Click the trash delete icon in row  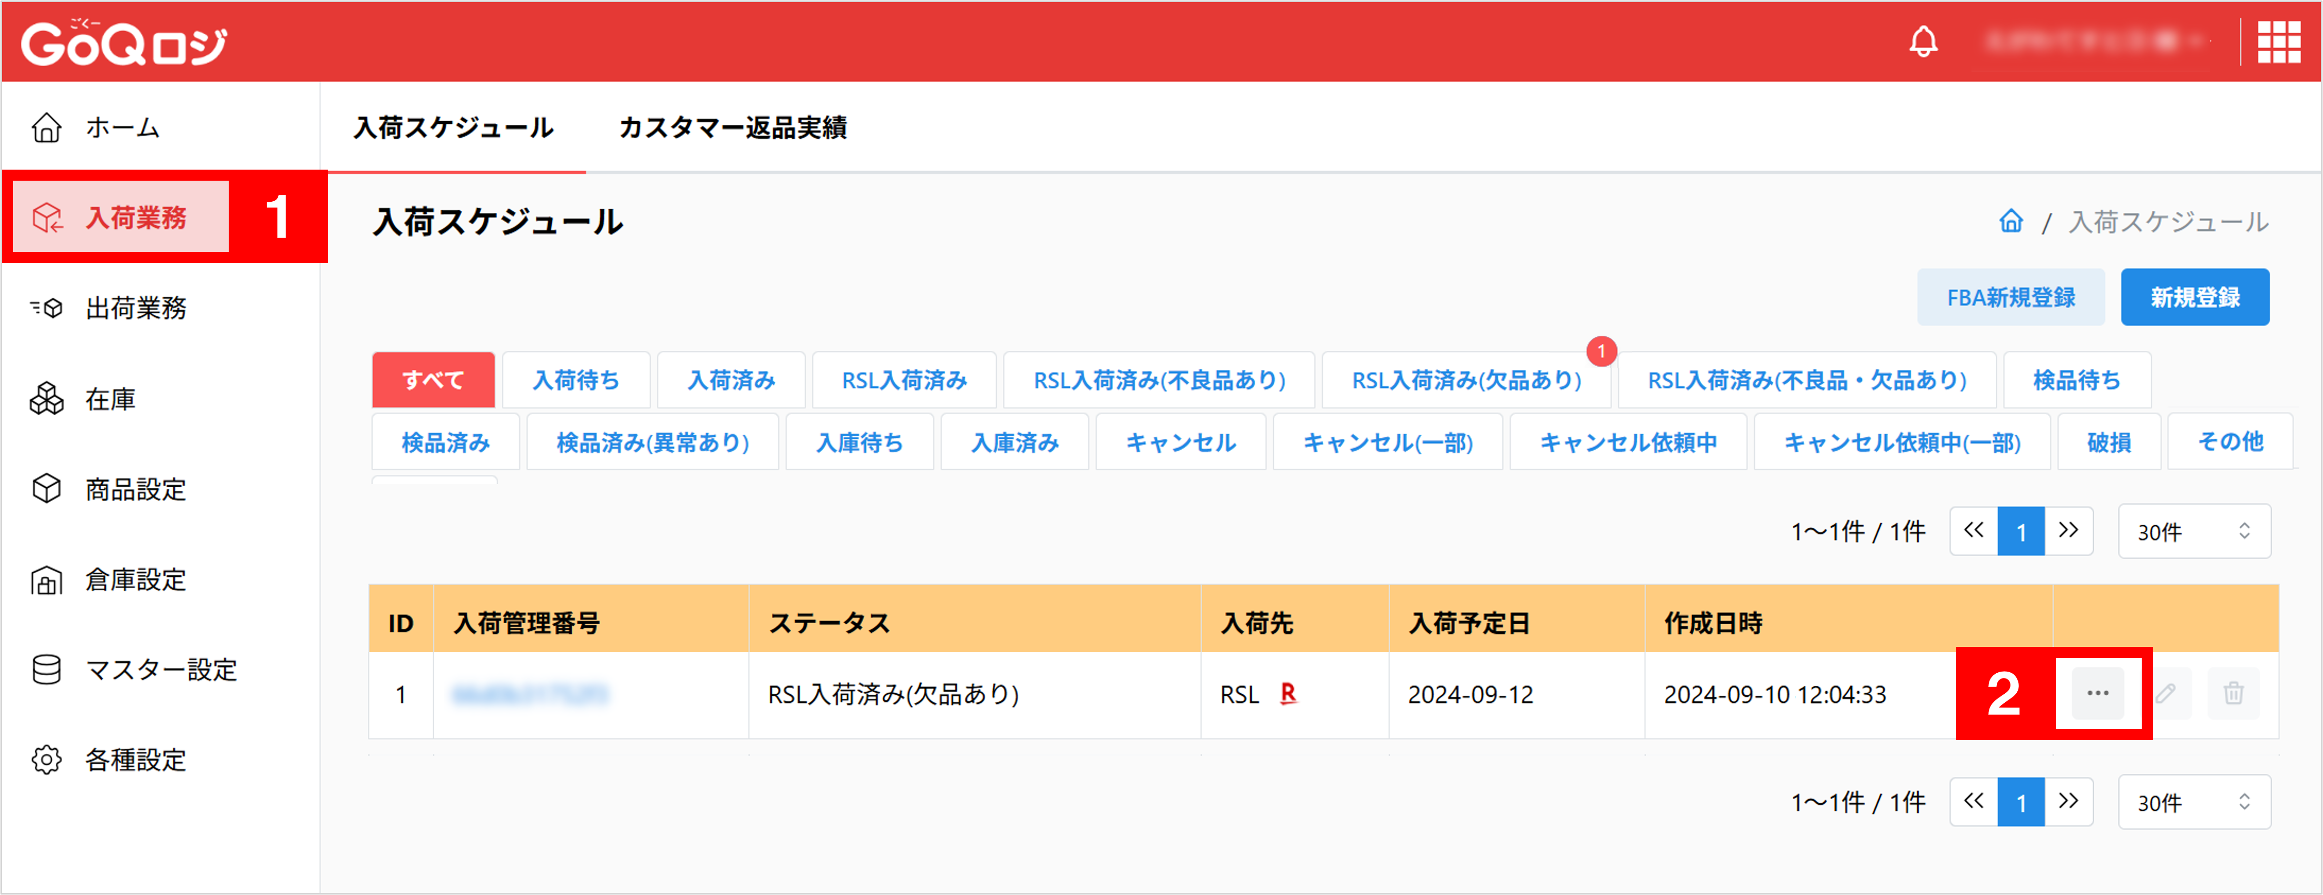[2233, 693]
